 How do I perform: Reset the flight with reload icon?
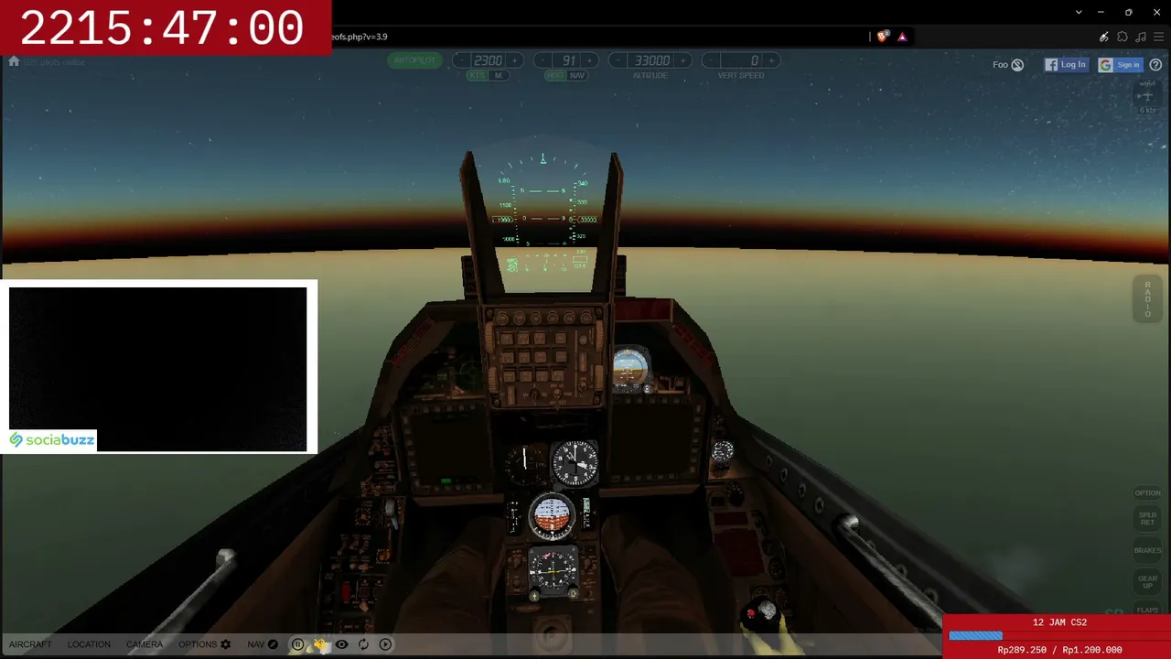363,644
